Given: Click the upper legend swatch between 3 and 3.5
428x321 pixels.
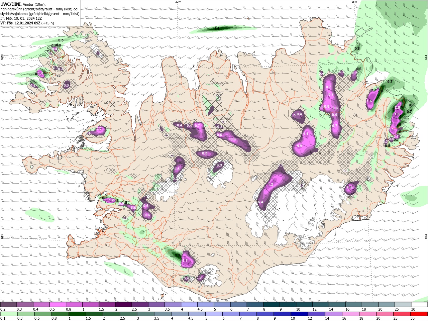Looking at the screenshot, I should pos(156,305).
